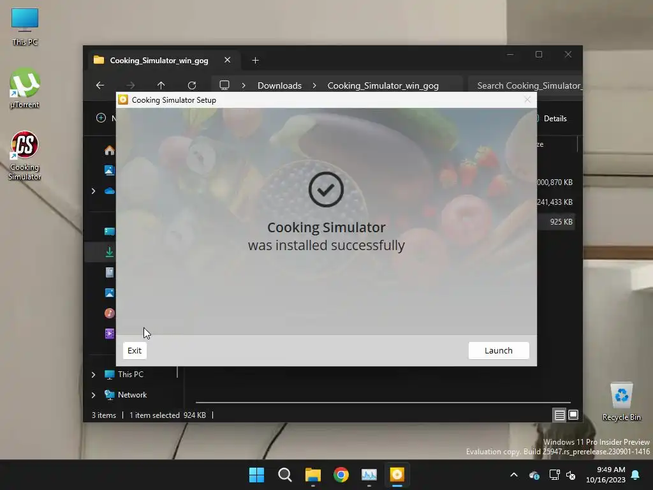Go up one folder level in Explorer

pos(161,85)
